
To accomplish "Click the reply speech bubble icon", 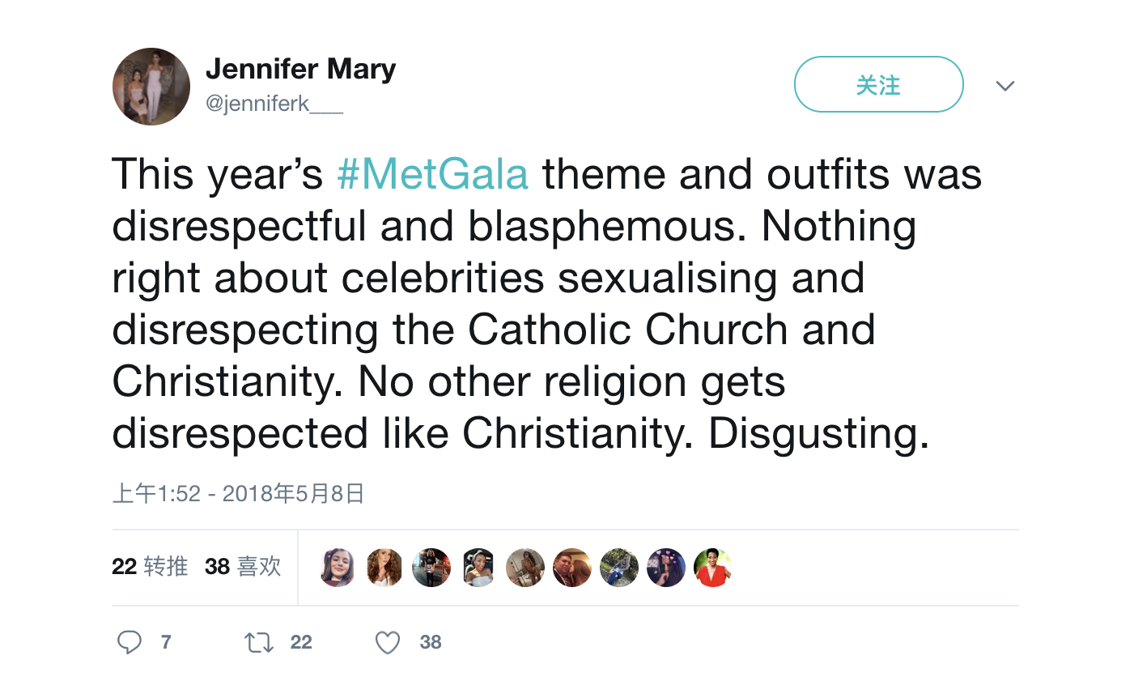I will 130,642.
